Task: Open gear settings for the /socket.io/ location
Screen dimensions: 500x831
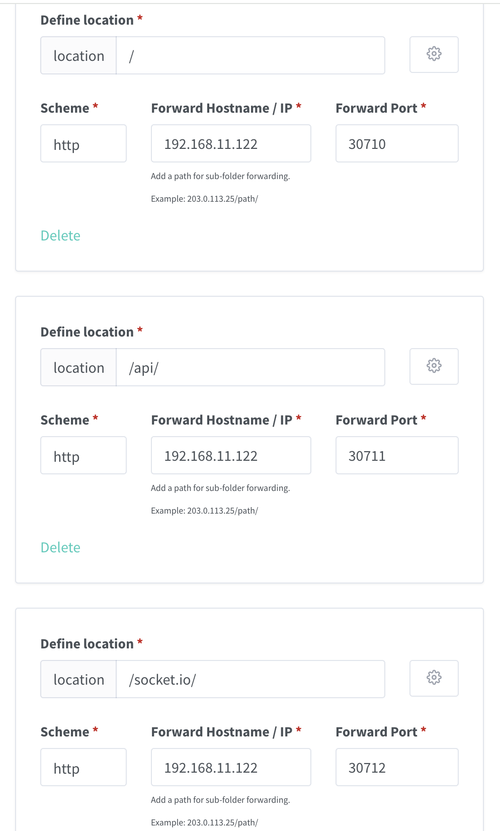Action: [x=434, y=678]
